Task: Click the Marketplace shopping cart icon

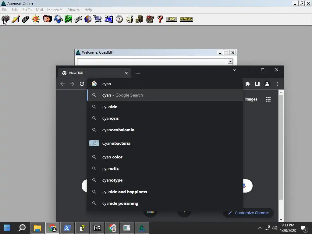Action: tap(97, 19)
